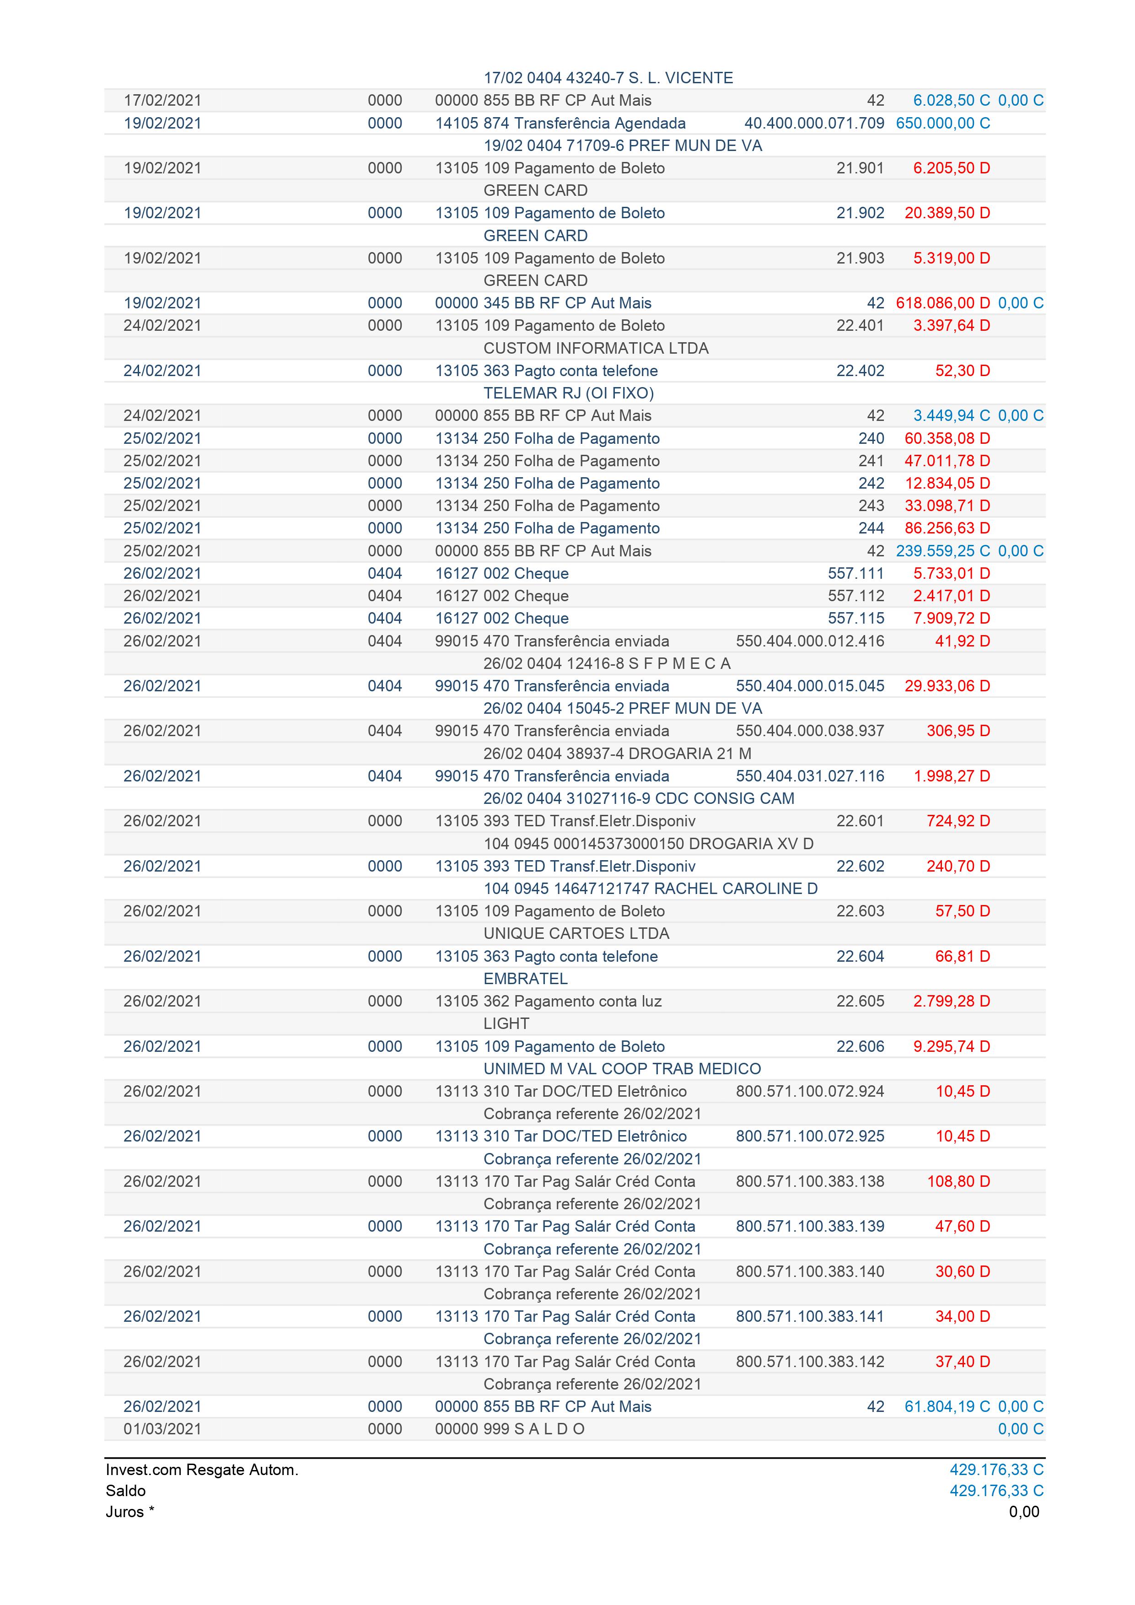Click the EMBRATEL payee text

[x=525, y=979]
